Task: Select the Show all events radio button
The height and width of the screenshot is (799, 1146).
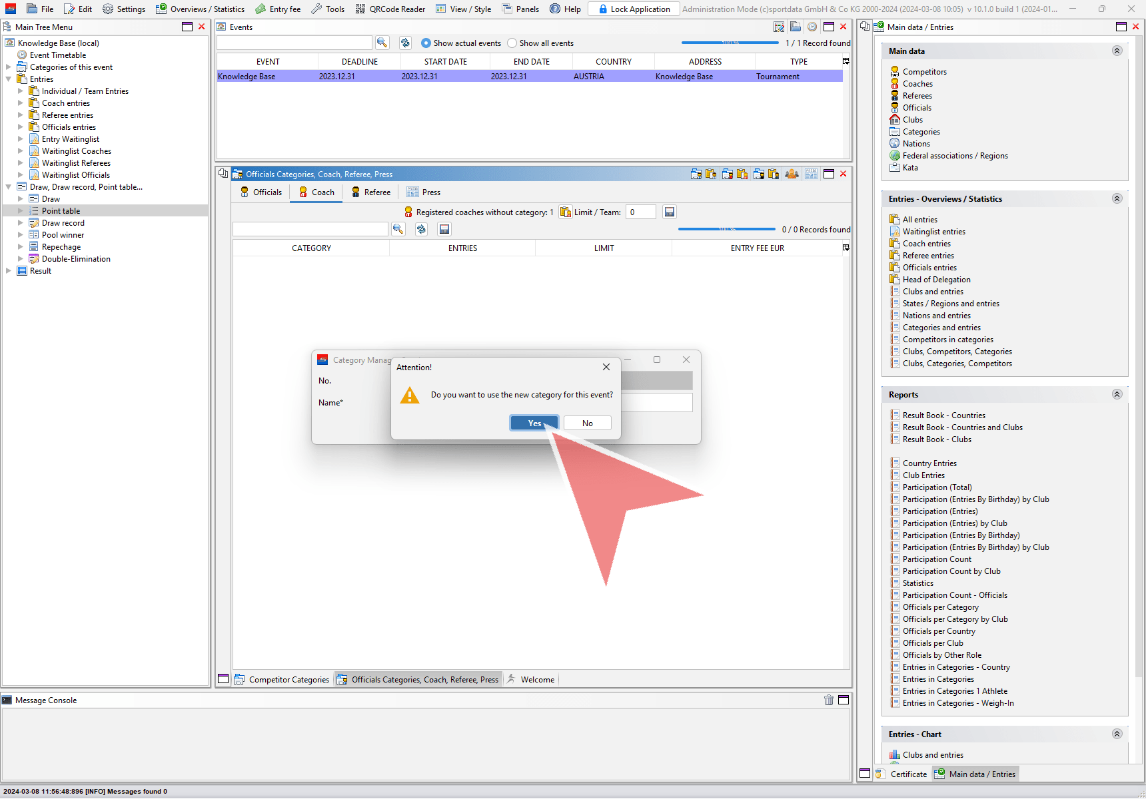Action: pos(512,43)
